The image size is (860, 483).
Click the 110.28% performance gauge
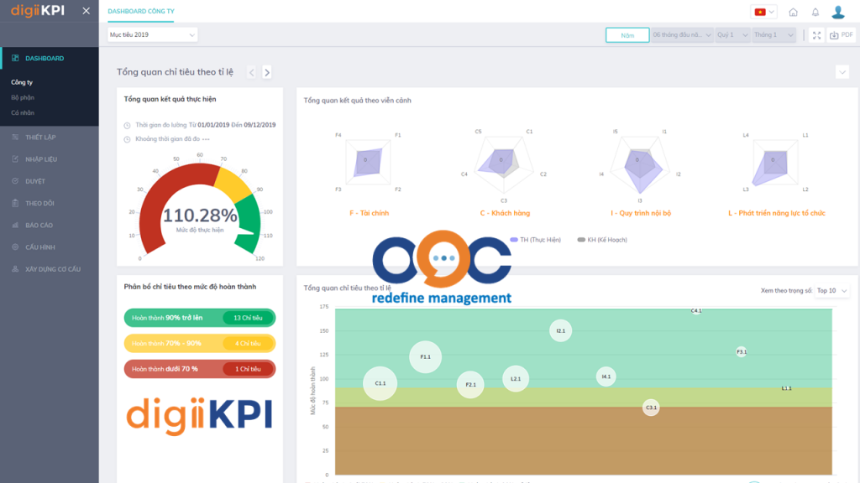(200, 210)
